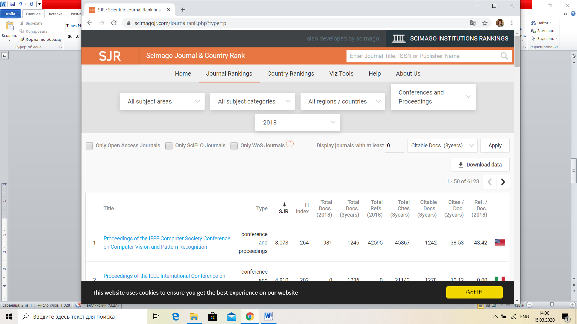Click Apply button

495,145
